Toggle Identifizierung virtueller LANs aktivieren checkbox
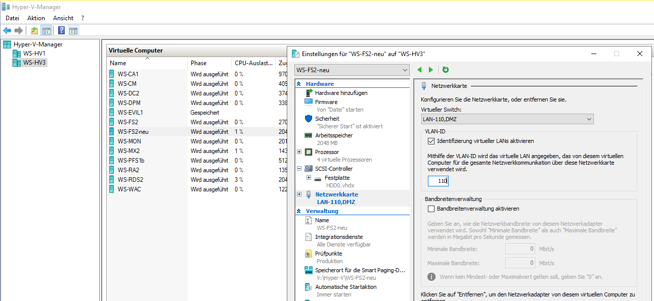Viewport: 654px width, 301px height. click(x=431, y=141)
